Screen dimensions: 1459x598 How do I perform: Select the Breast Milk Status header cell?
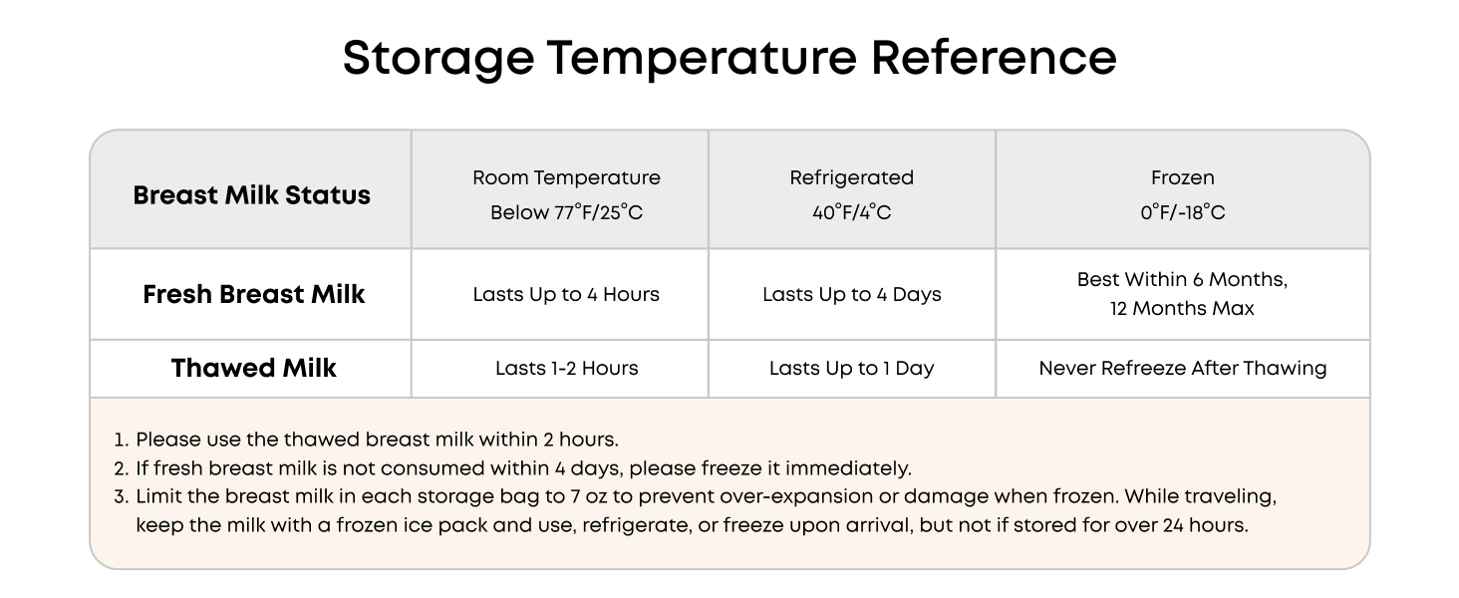(x=251, y=194)
